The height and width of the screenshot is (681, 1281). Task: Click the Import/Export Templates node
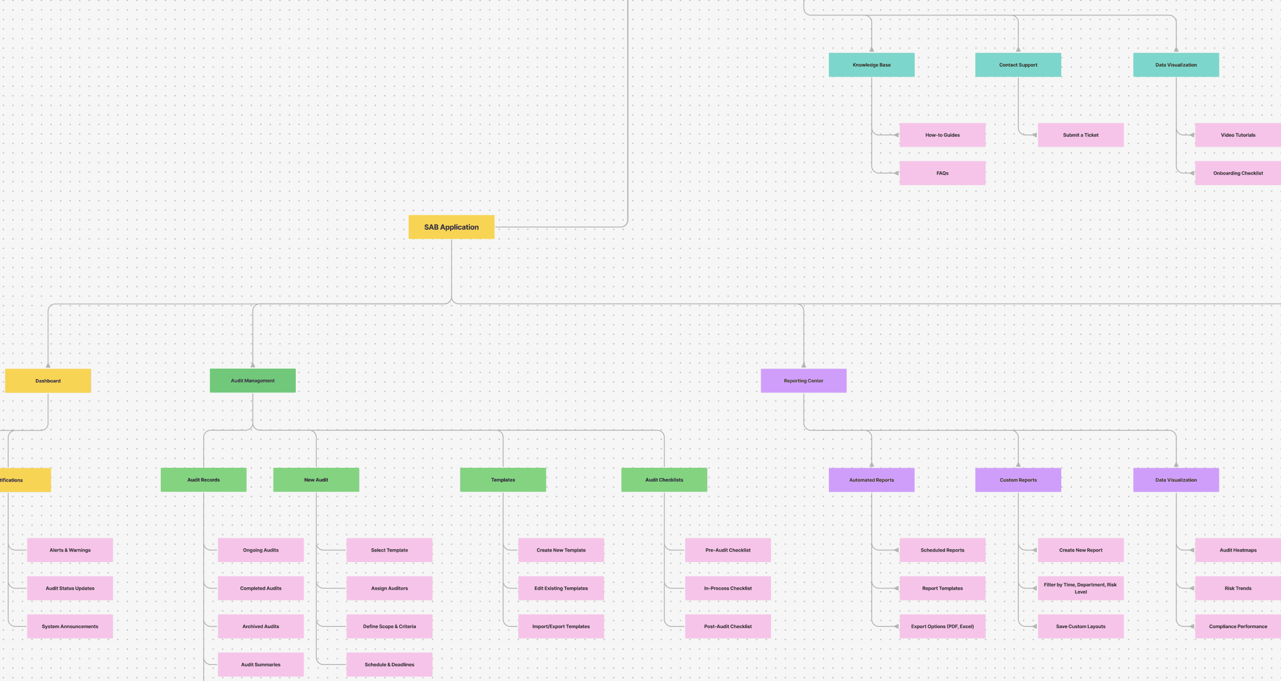tap(561, 626)
